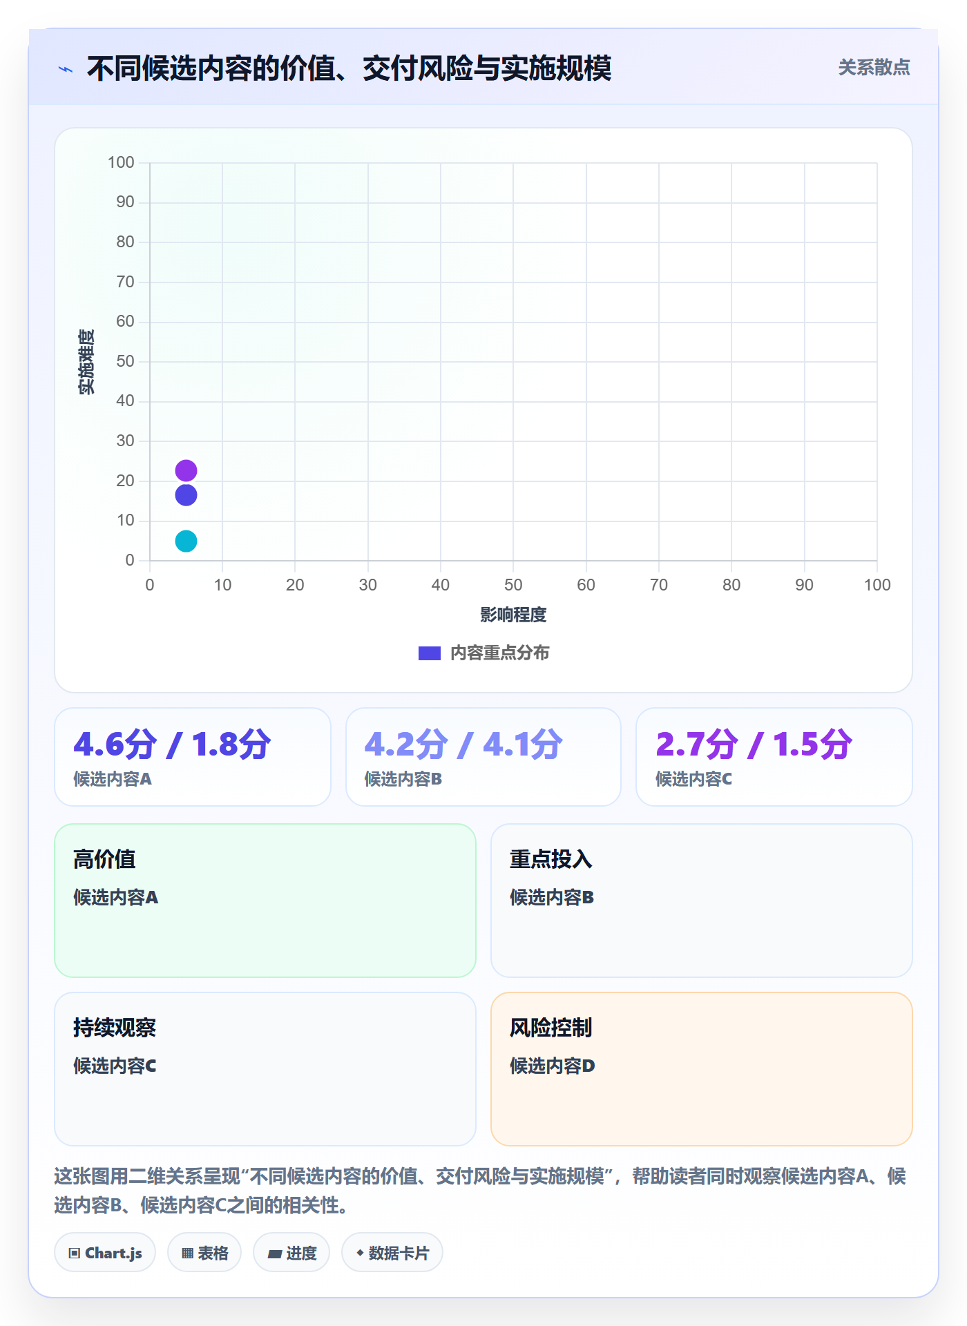Click the 实施难度 y-axis title

86,362
